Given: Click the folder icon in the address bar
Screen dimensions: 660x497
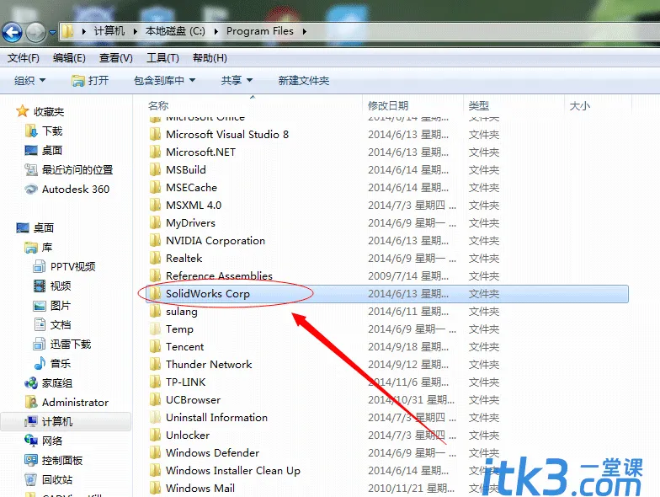Looking at the screenshot, I should click(x=67, y=31).
